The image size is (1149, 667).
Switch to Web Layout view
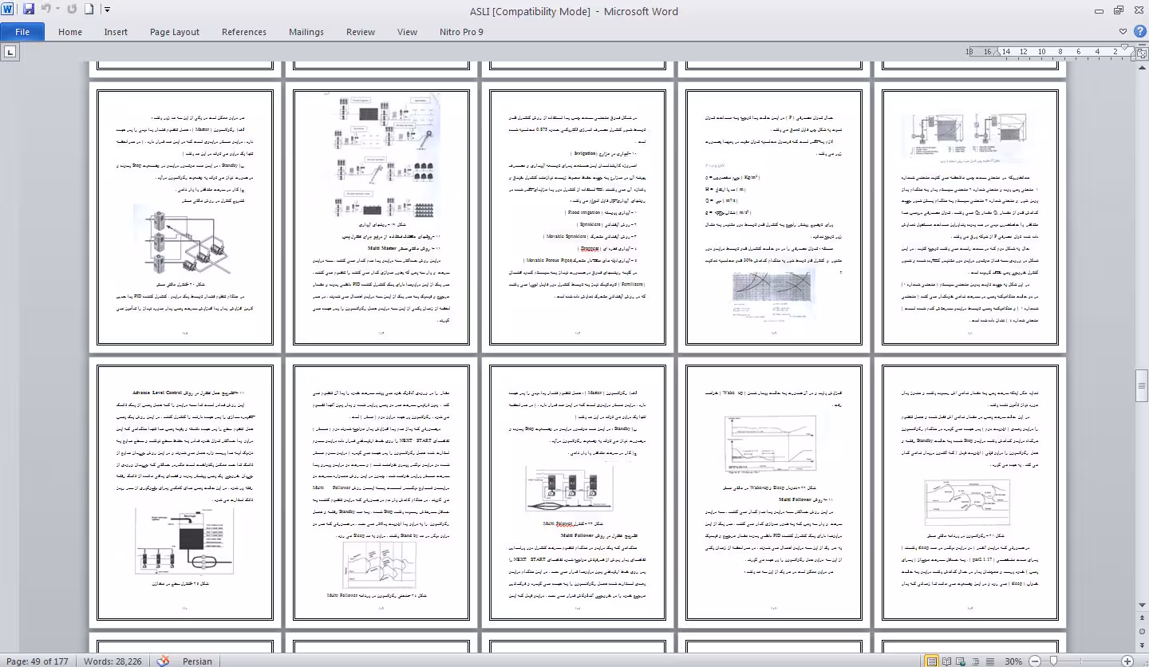click(x=960, y=661)
